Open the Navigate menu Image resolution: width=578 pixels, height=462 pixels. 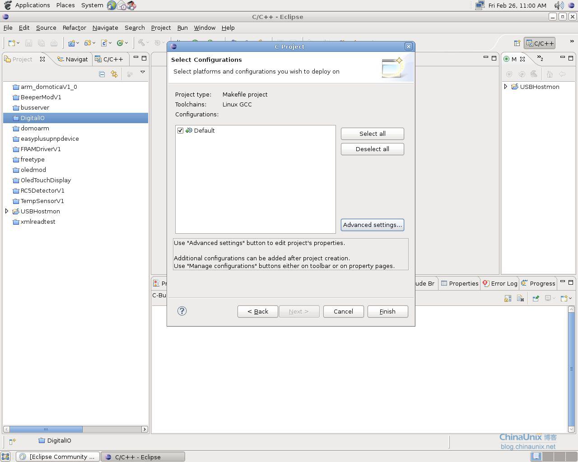click(x=105, y=28)
